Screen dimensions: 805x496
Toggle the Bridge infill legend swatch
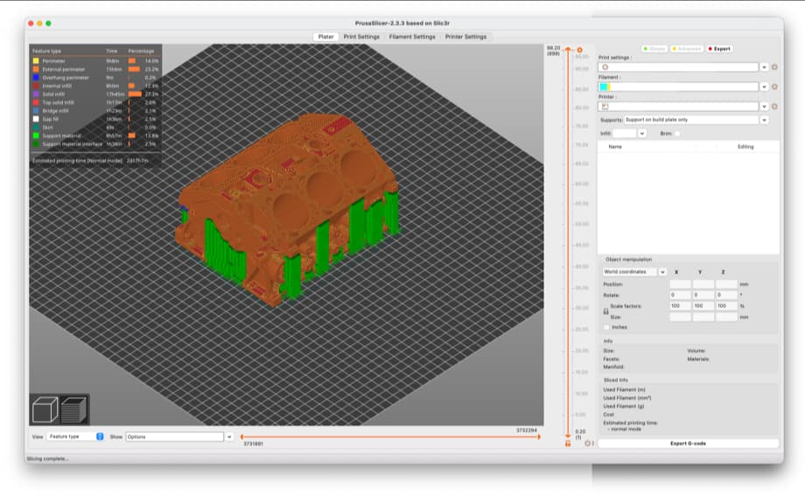click(36, 110)
